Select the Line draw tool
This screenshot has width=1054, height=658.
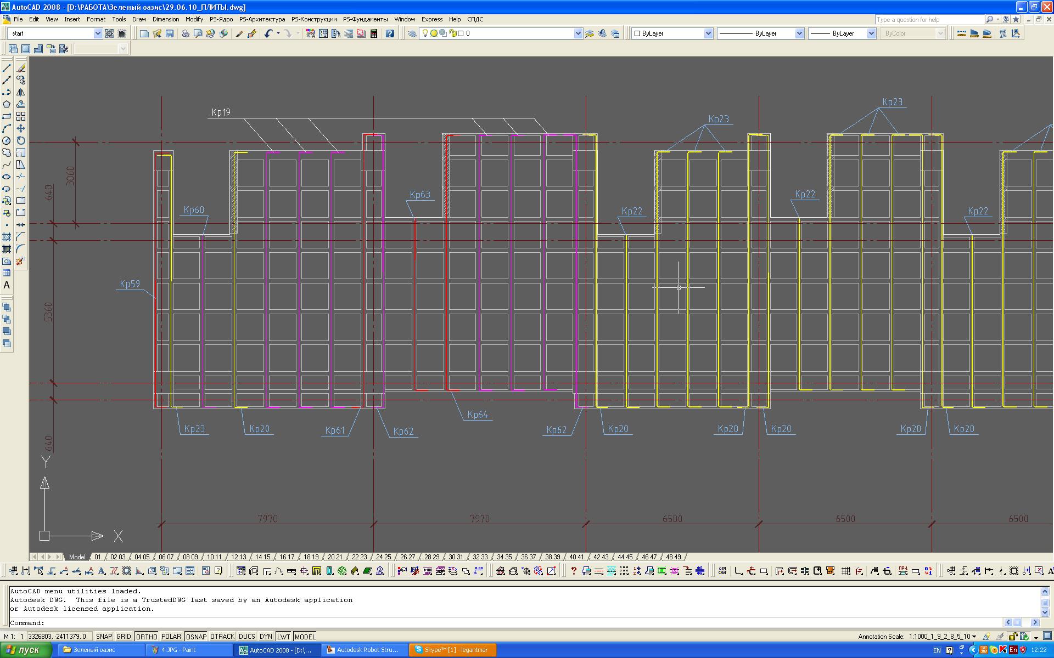point(7,68)
